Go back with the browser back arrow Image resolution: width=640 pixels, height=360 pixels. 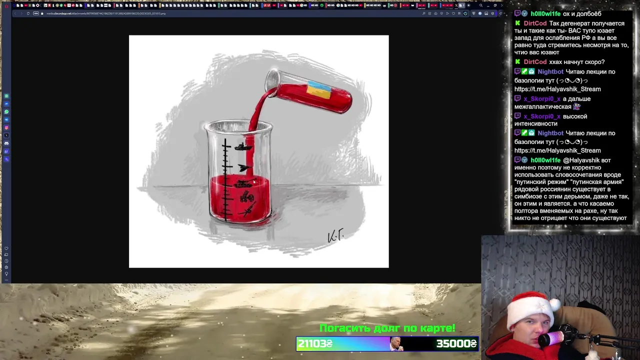coord(15,13)
